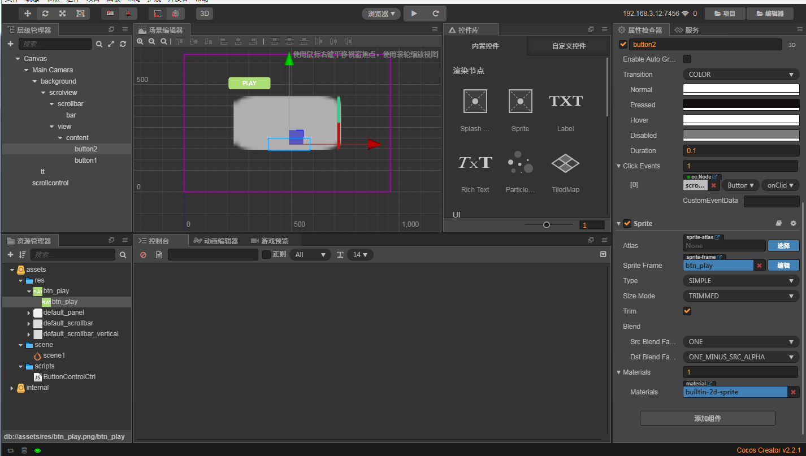This screenshot has width=806, height=456.
Task: Select the rotate transform tool
Action: tap(45, 14)
